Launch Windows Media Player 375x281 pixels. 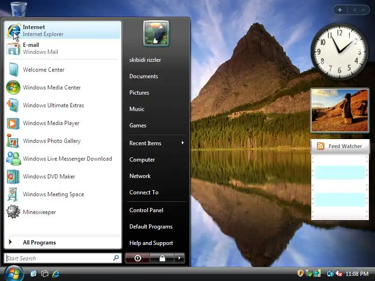click(63, 123)
